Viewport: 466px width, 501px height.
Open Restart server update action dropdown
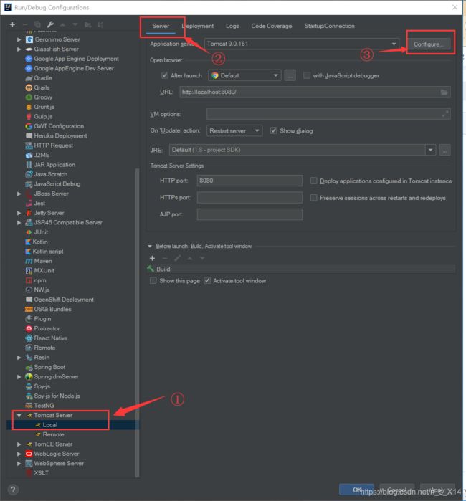pos(234,130)
